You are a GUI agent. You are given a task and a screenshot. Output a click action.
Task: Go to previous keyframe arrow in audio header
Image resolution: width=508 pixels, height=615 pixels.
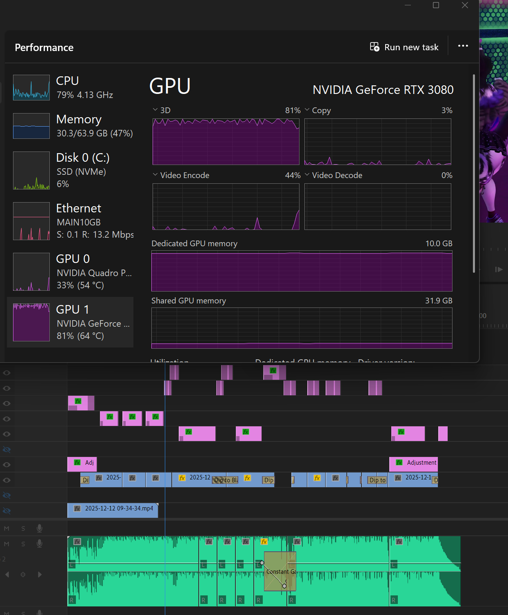[7, 575]
